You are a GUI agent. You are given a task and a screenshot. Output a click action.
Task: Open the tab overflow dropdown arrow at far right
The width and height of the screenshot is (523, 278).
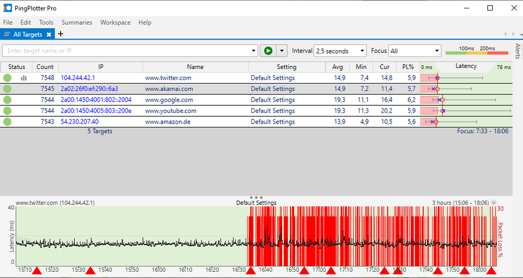[521, 35]
